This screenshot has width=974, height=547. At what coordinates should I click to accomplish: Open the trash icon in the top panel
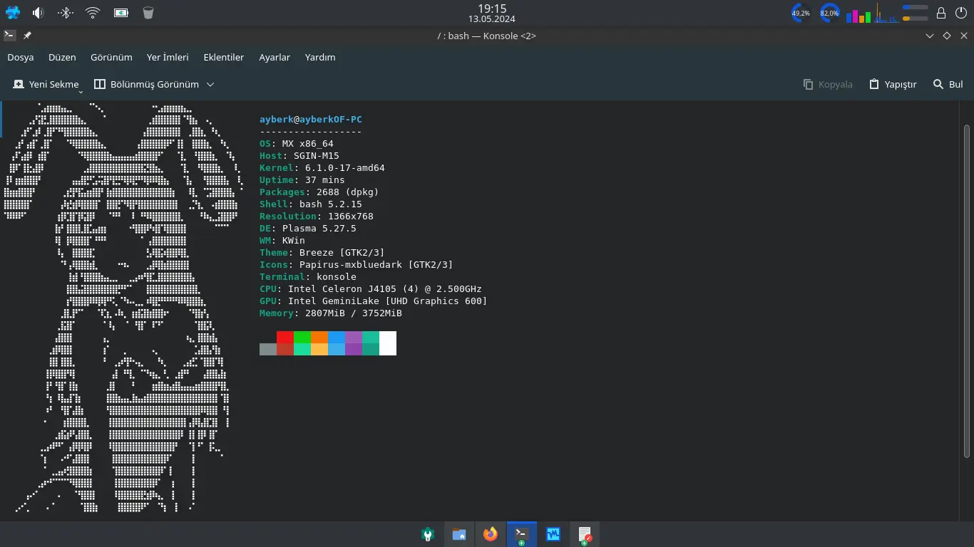click(x=148, y=13)
